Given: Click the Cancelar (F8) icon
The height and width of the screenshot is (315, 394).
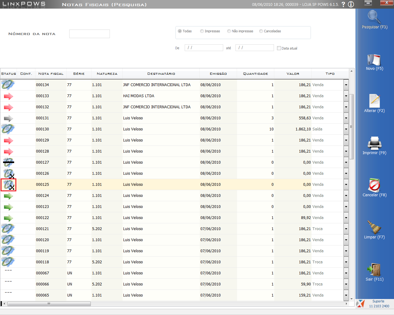Looking at the screenshot, I should [x=374, y=185].
